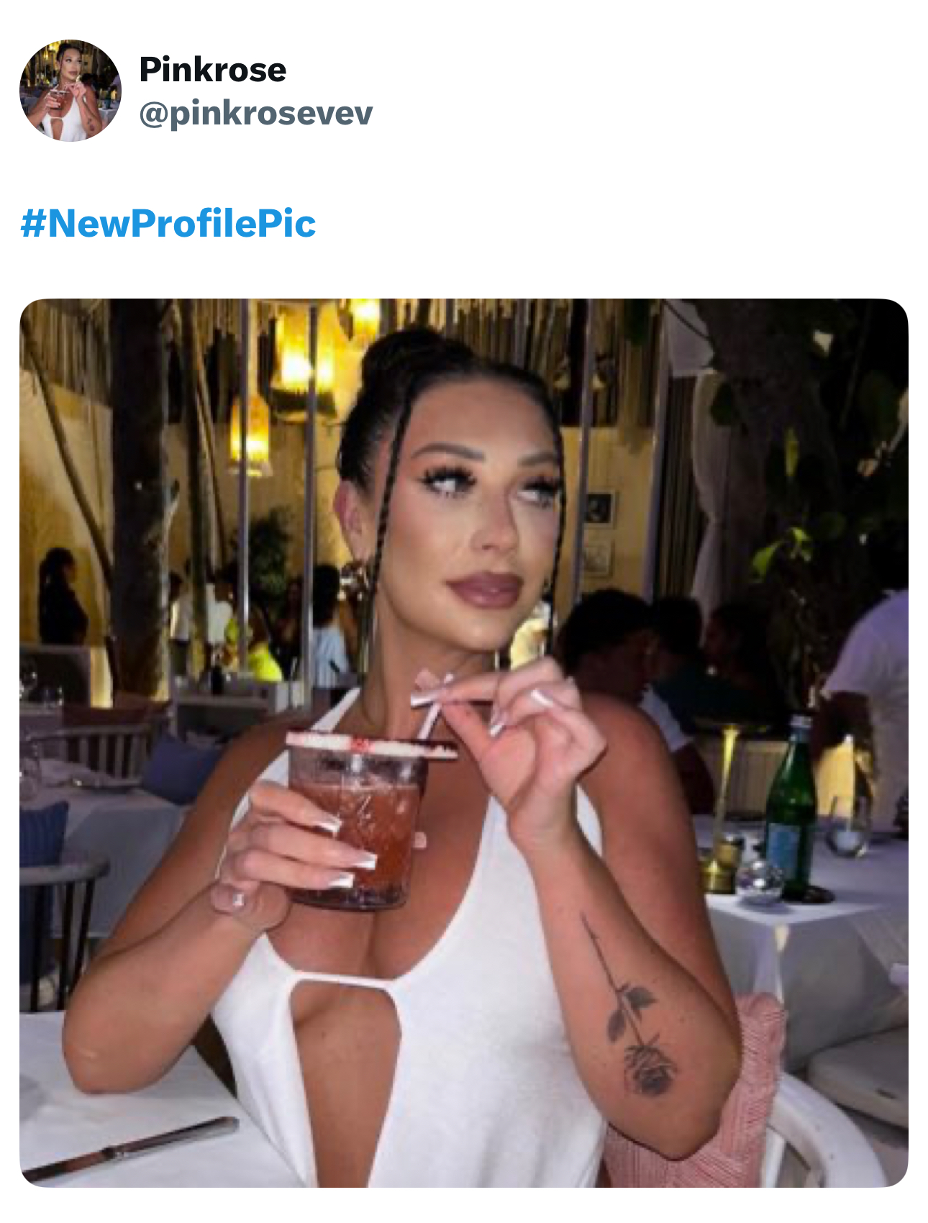Open the @pinkrosevev handle link
This screenshot has height=1223, width=928.
[256, 113]
